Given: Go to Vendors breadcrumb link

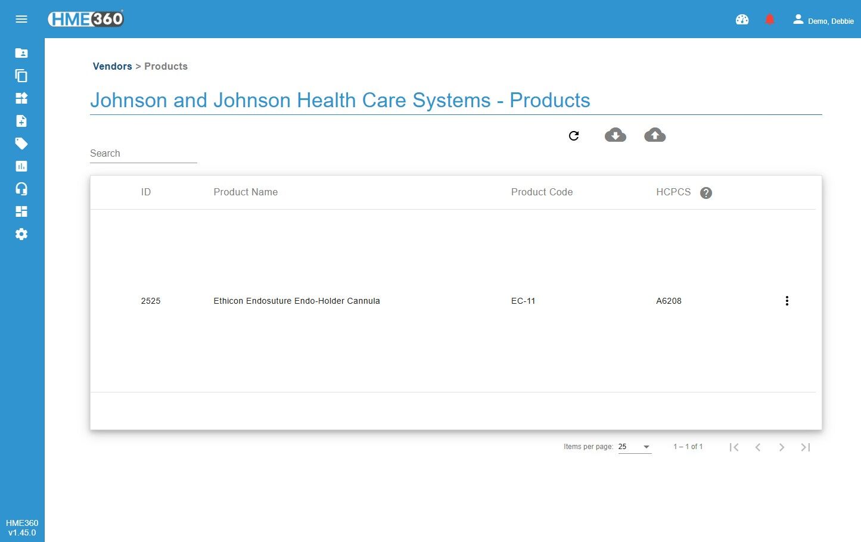Looking at the screenshot, I should [113, 66].
